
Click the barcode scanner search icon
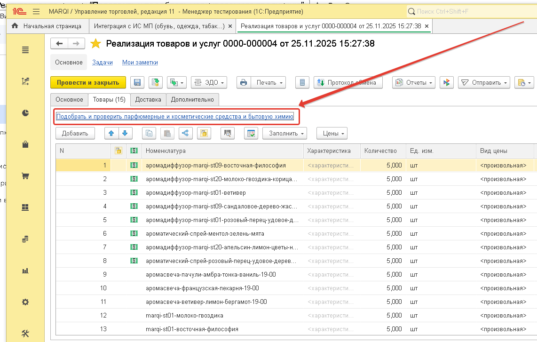[228, 133]
